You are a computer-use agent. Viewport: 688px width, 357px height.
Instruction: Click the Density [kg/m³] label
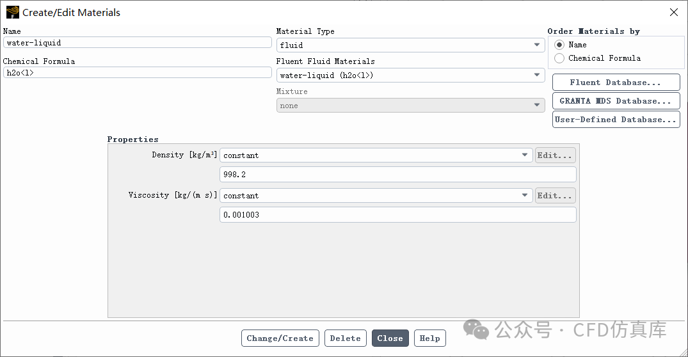[184, 155]
